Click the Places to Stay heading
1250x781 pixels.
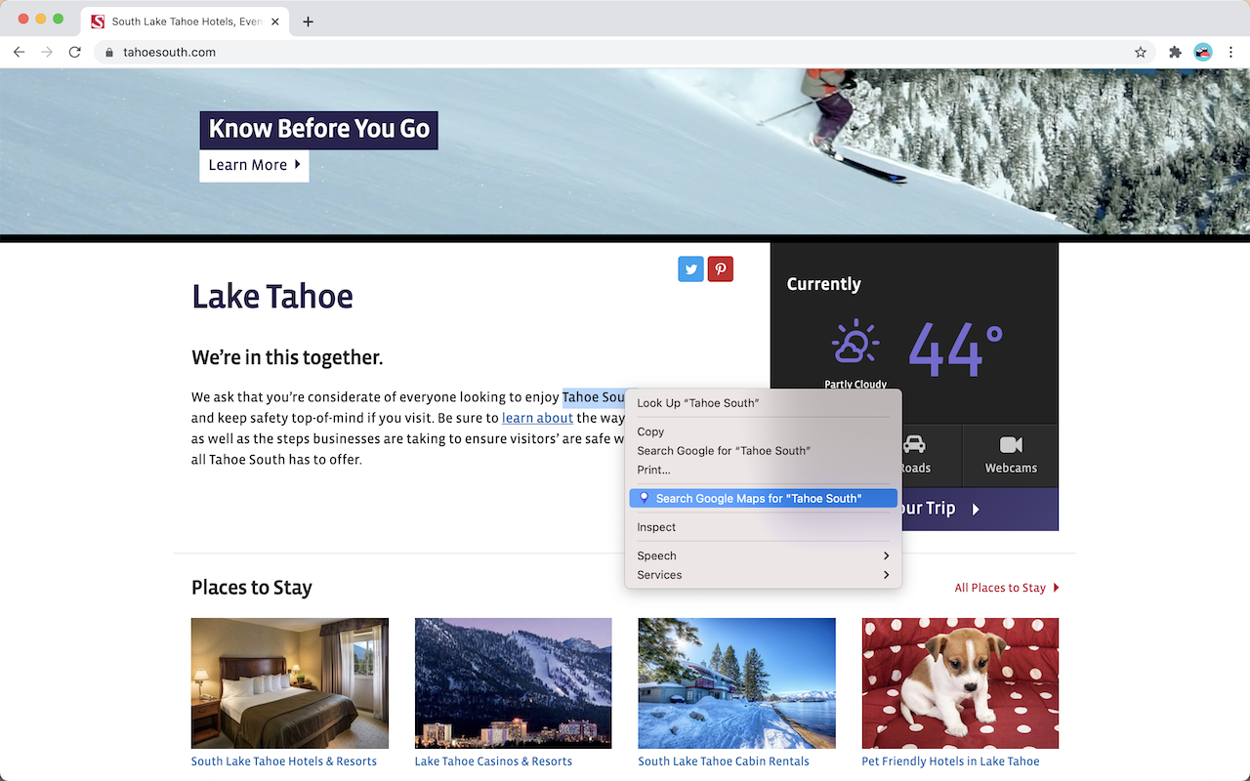tap(252, 588)
